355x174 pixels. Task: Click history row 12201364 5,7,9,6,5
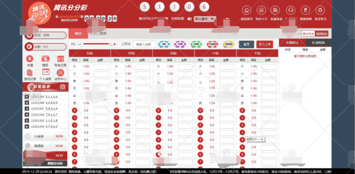[45, 126]
